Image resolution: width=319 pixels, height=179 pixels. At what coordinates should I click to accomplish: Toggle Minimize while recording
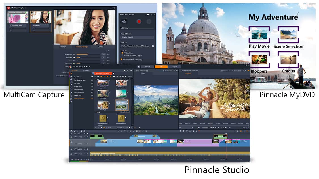121,59
